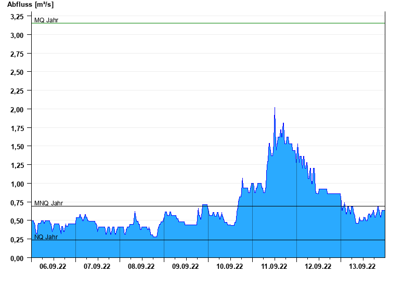The width and height of the screenshot is (416, 286).
Task: Click the Abfluss [m³/s] axis title
Action: [30, 5]
